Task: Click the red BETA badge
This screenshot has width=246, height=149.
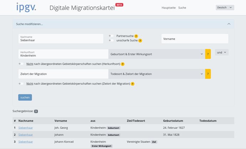Action: point(119,5)
